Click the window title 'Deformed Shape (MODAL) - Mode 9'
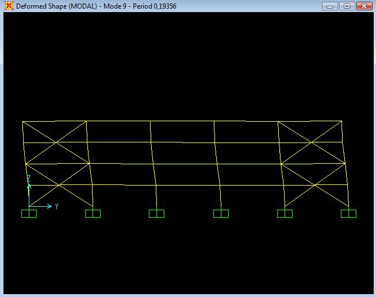The image size is (376, 297). click(71, 6)
